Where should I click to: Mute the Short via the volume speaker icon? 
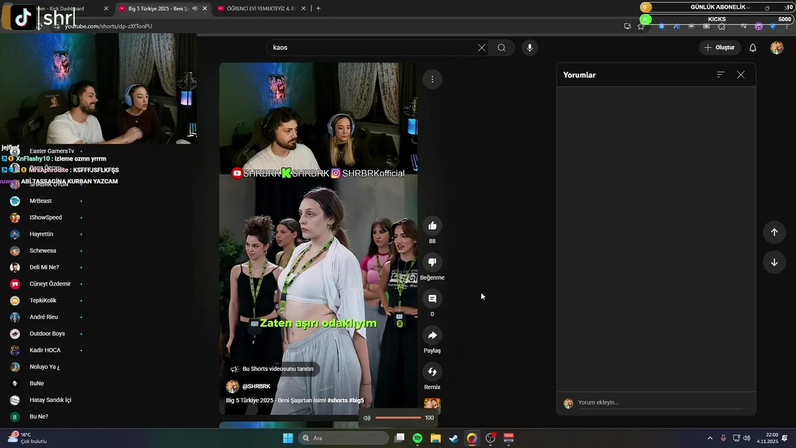pyautogui.click(x=367, y=418)
